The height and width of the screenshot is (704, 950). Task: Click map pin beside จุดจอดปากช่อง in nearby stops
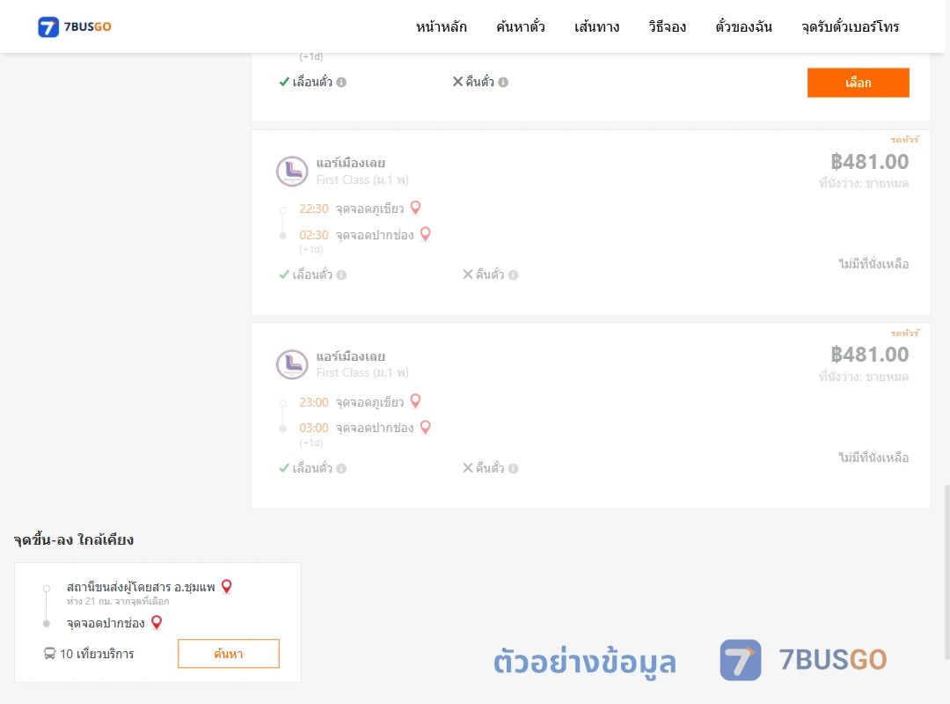(x=157, y=622)
